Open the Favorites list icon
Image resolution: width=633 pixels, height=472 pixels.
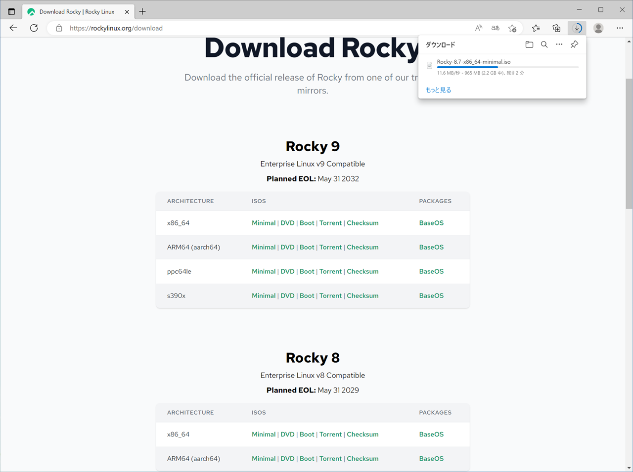click(x=536, y=28)
